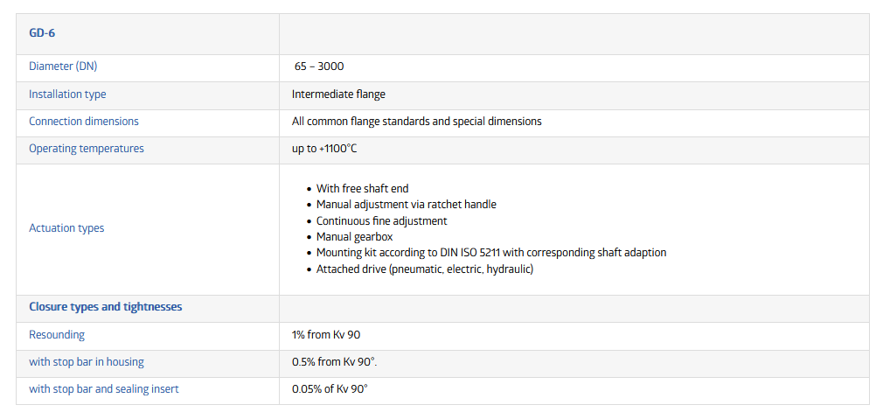The image size is (876, 412).
Task: Click the With free shaft end bullet
Action: pos(362,188)
